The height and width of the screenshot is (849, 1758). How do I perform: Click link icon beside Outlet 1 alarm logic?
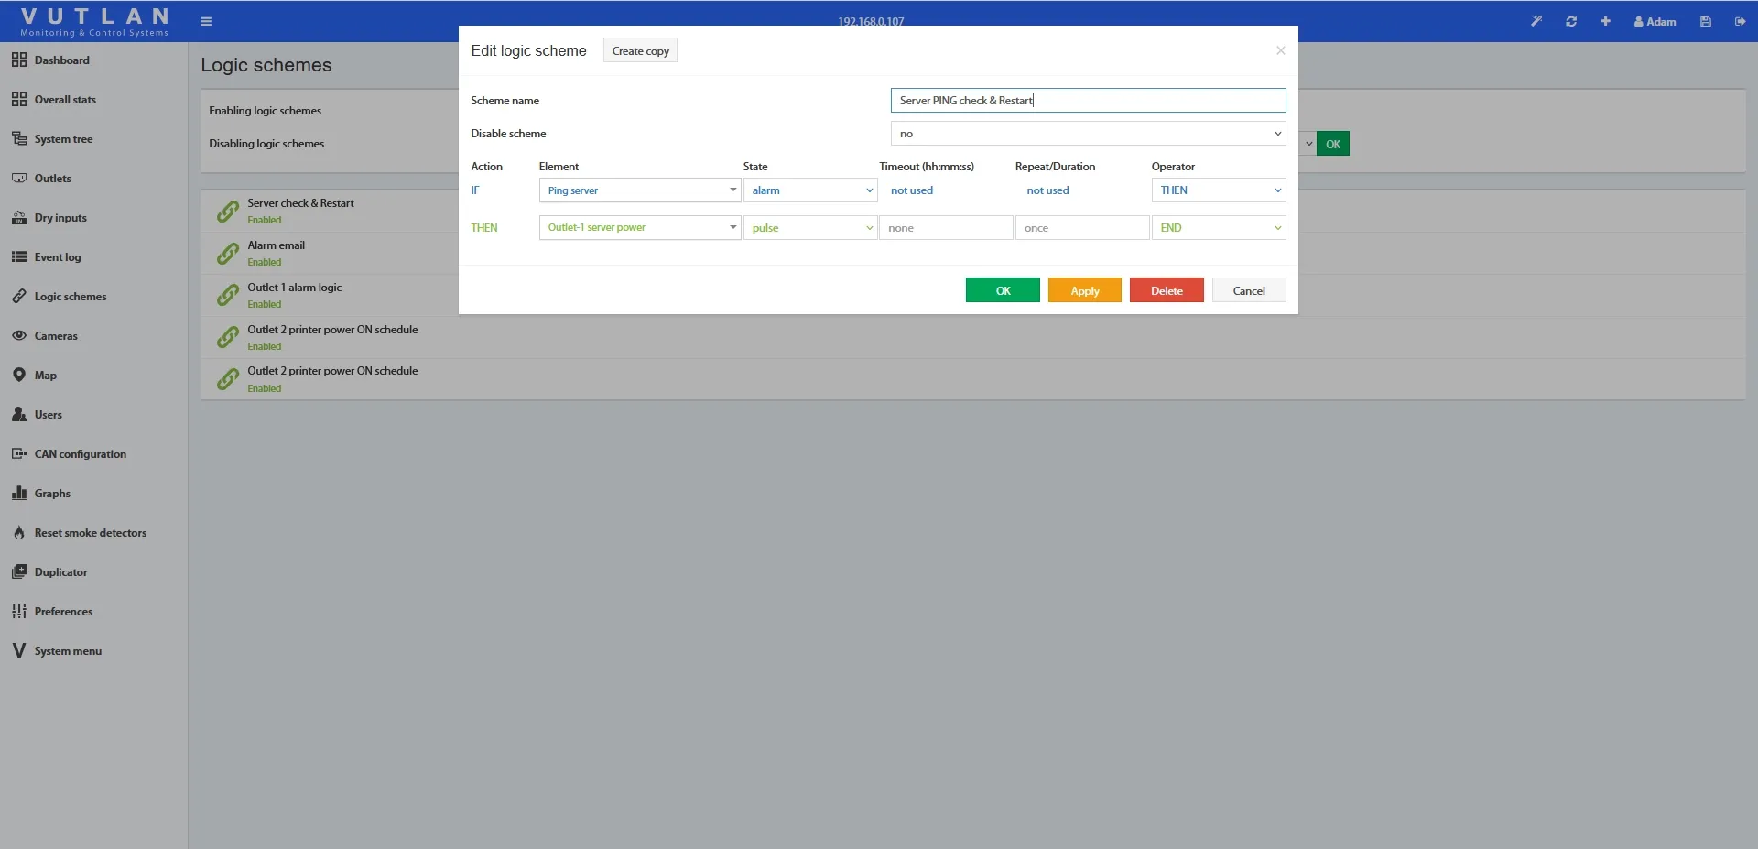[228, 296]
